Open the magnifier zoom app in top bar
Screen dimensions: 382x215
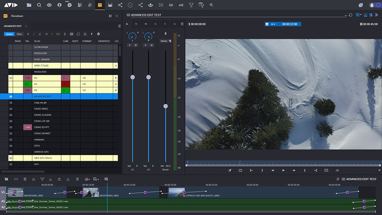coord(211,5)
